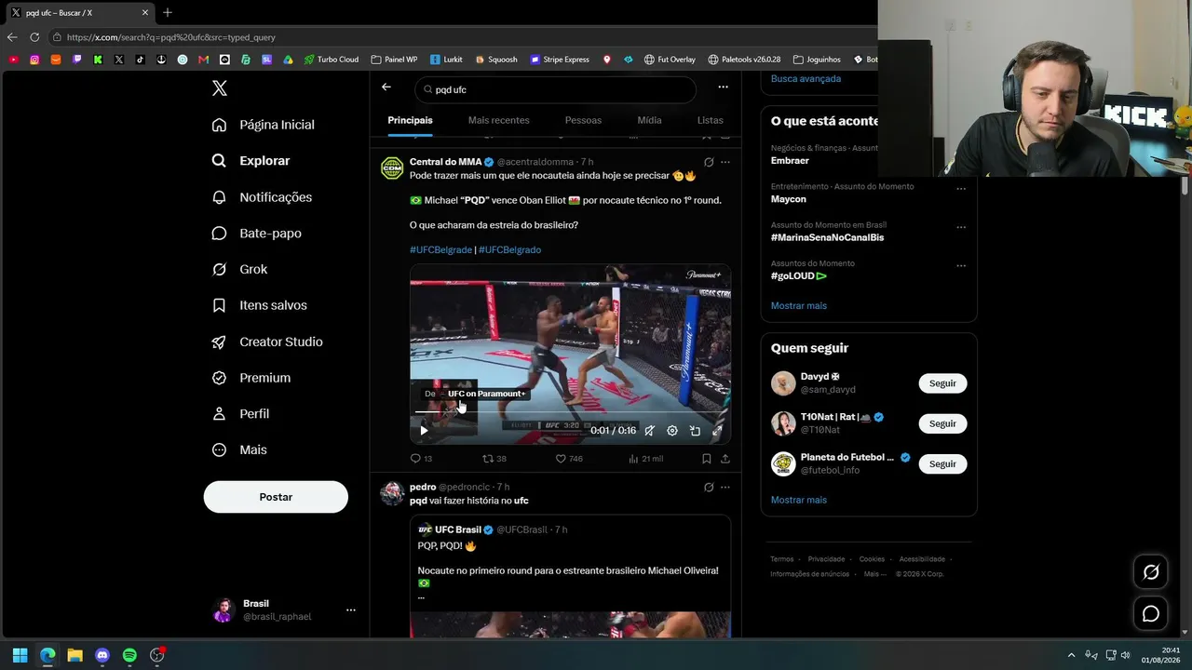This screenshot has width=1192, height=670.
Task: Open more options for Maycon trend
Action: (x=961, y=189)
